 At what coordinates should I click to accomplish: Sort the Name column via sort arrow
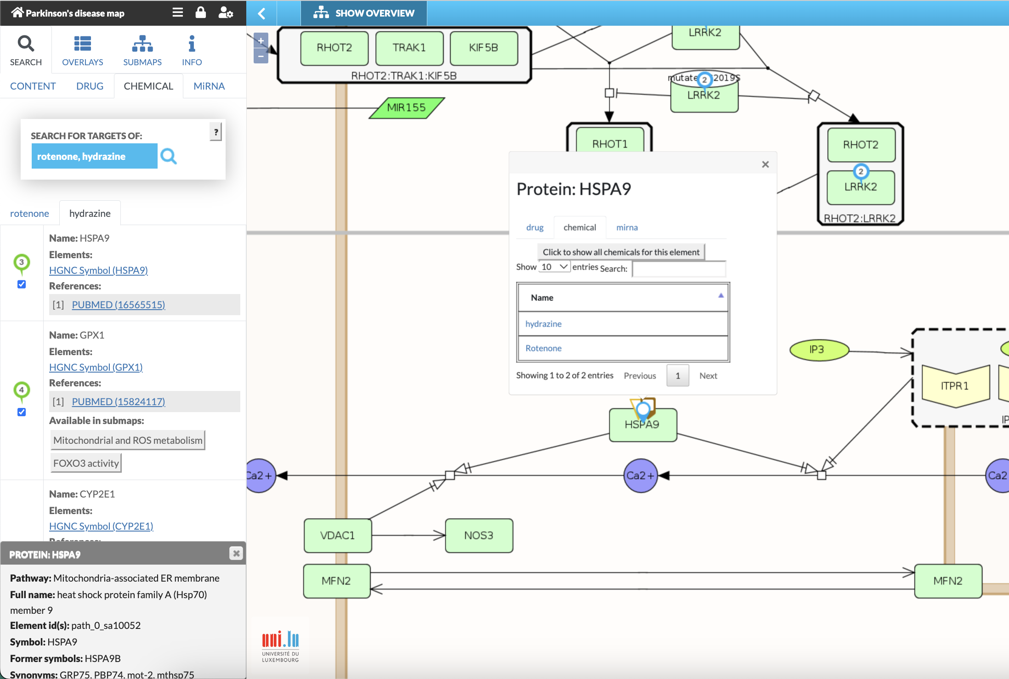point(721,296)
